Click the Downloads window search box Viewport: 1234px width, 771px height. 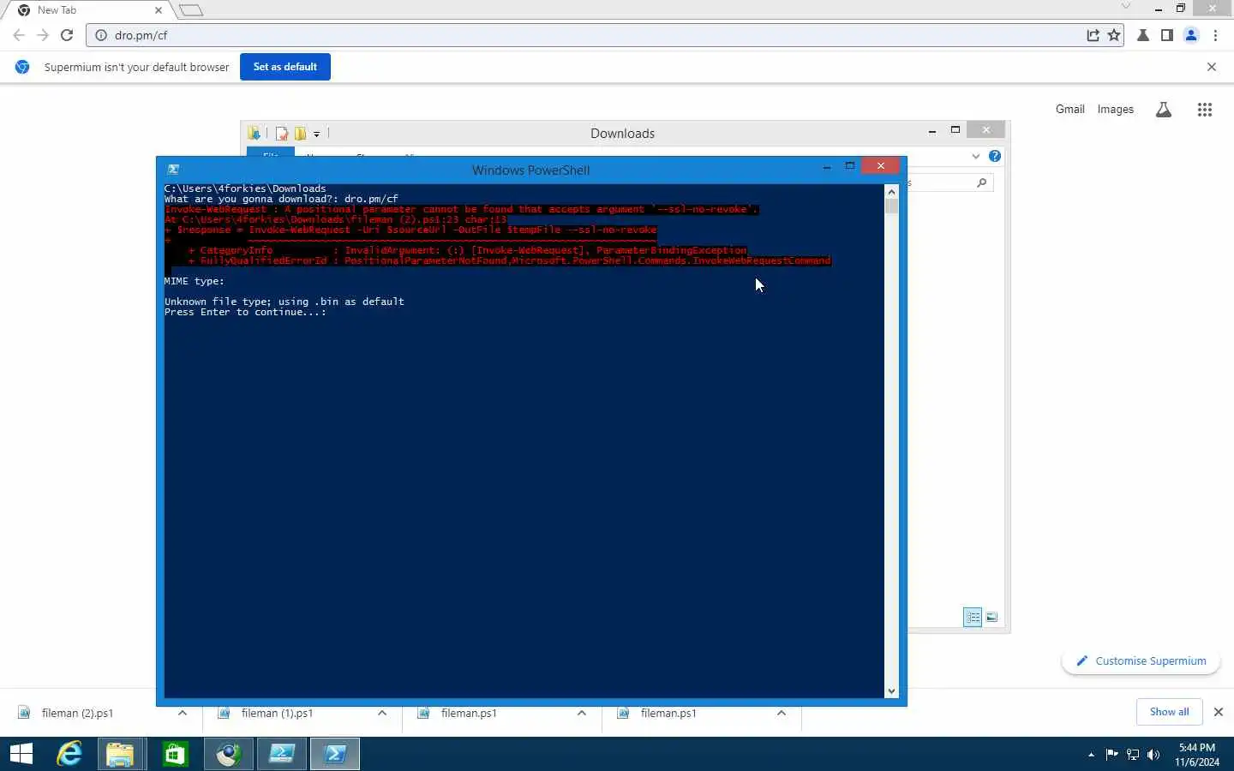pos(951,182)
